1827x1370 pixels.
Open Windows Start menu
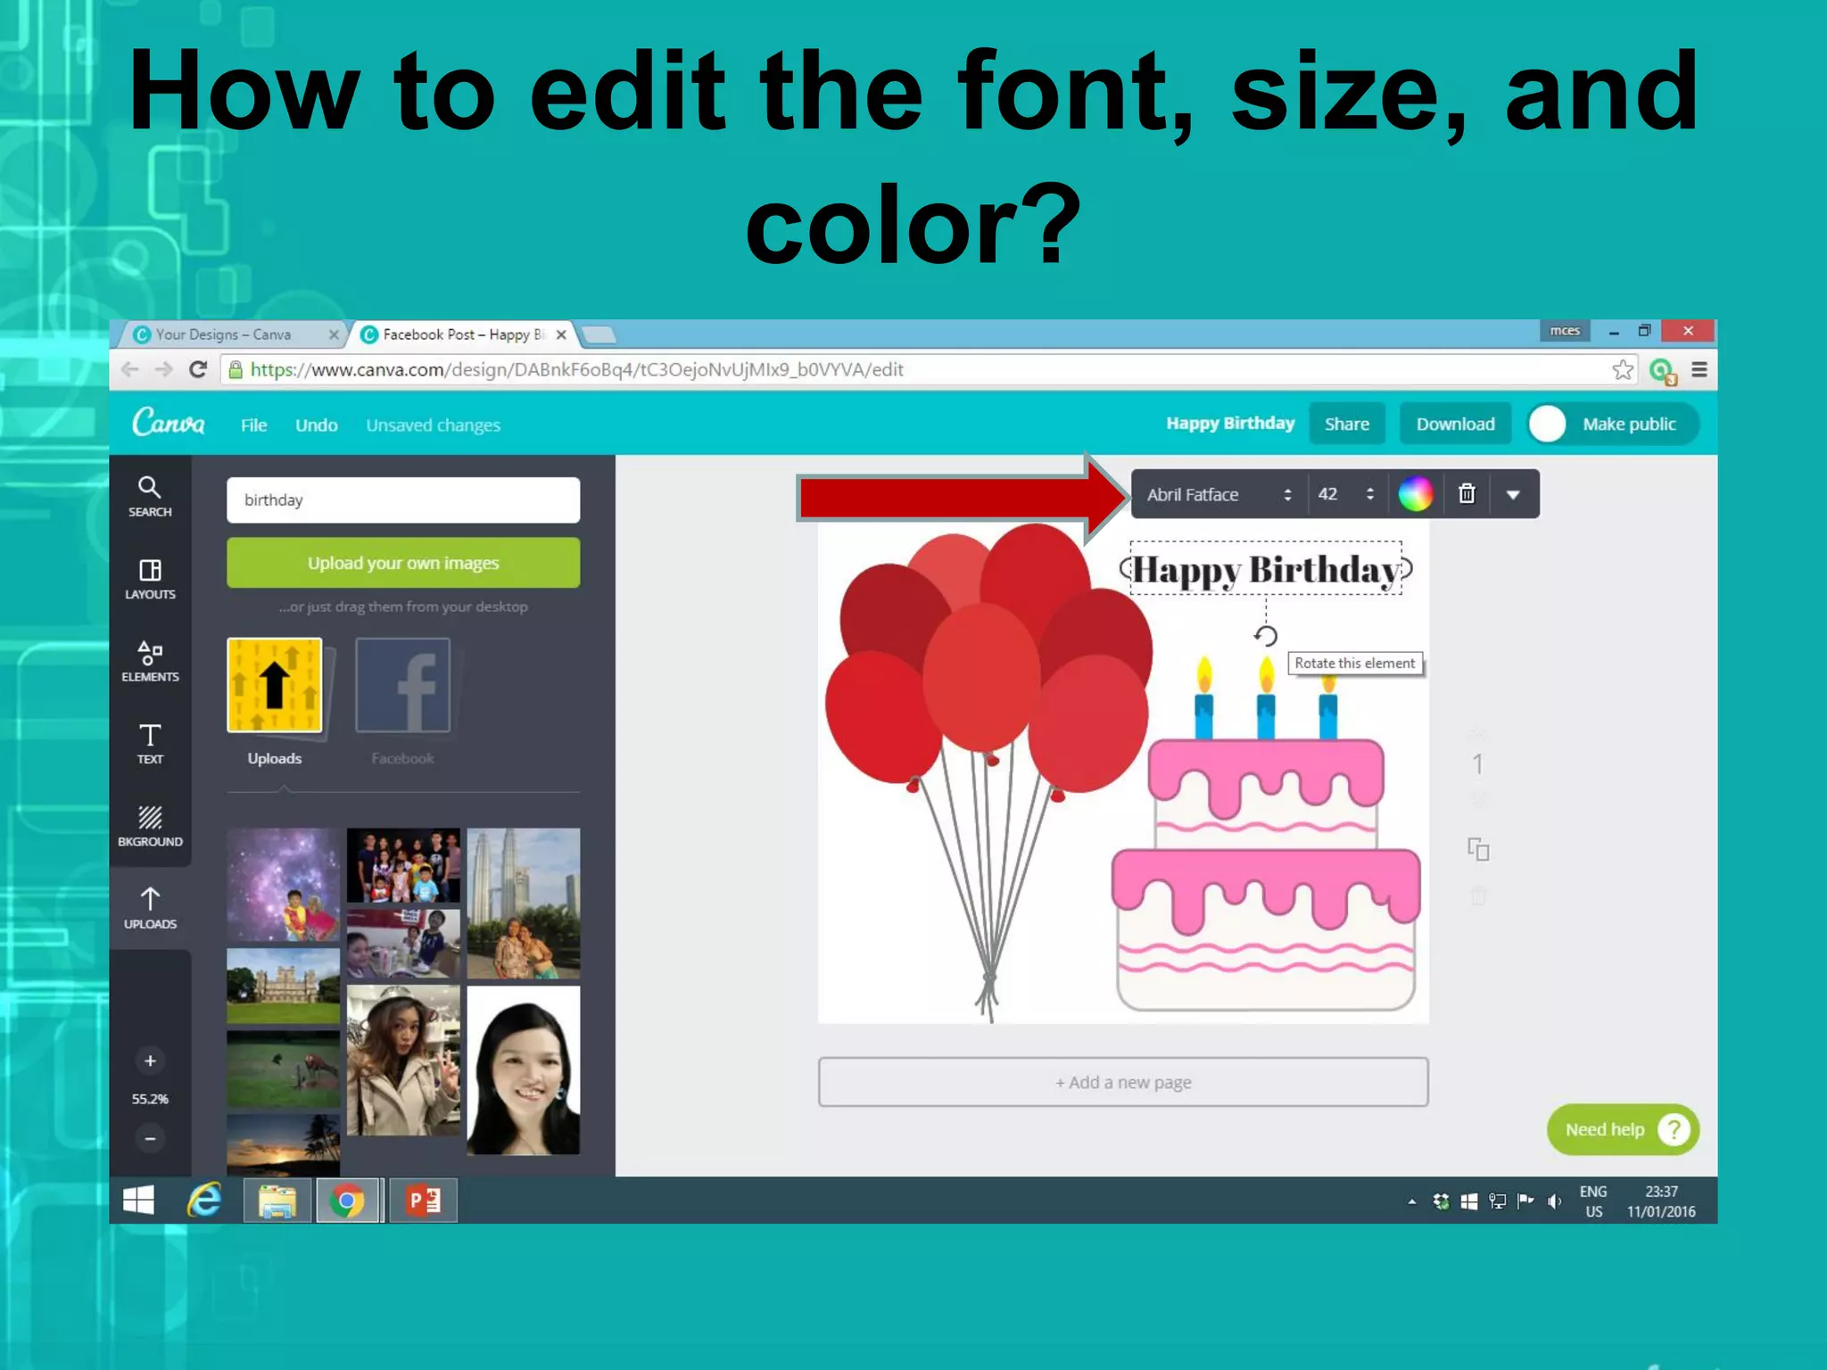(138, 1201)
